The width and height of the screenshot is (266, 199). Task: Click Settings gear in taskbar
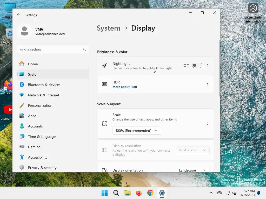click(x=162, y=193)
